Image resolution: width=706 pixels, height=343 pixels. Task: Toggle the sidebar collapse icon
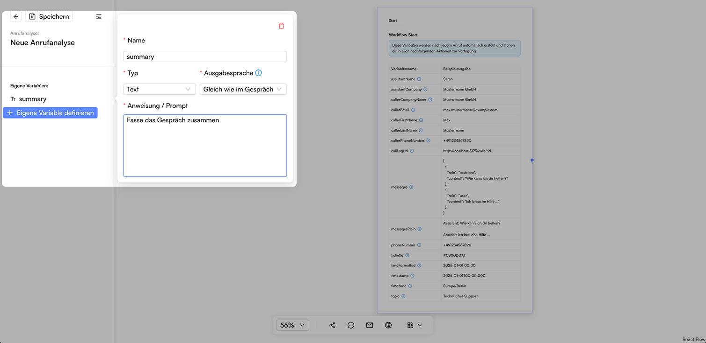tap(99, 17)
